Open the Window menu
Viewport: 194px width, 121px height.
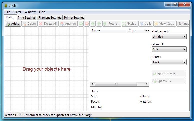tap(30, 12)
